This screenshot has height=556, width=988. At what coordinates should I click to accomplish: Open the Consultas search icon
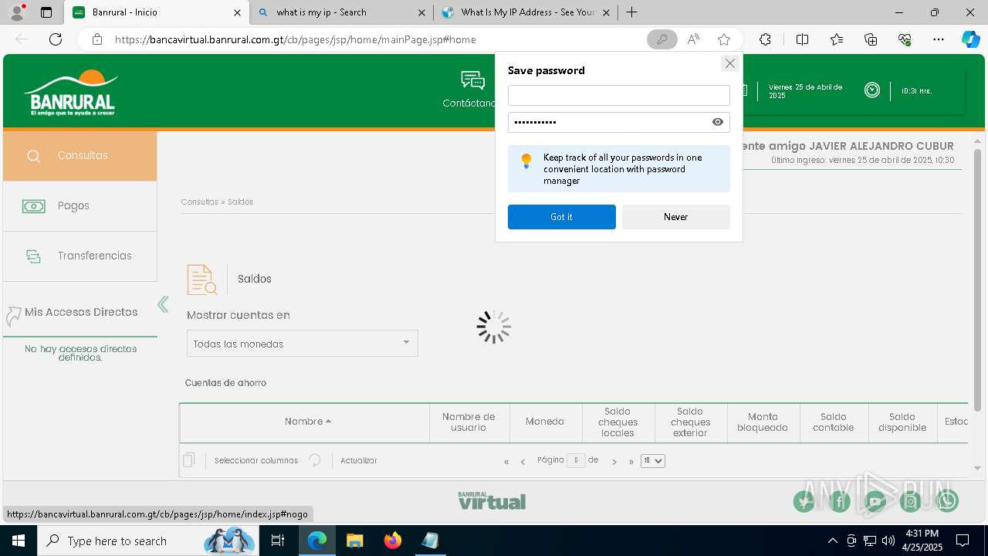tap(33, 156)
